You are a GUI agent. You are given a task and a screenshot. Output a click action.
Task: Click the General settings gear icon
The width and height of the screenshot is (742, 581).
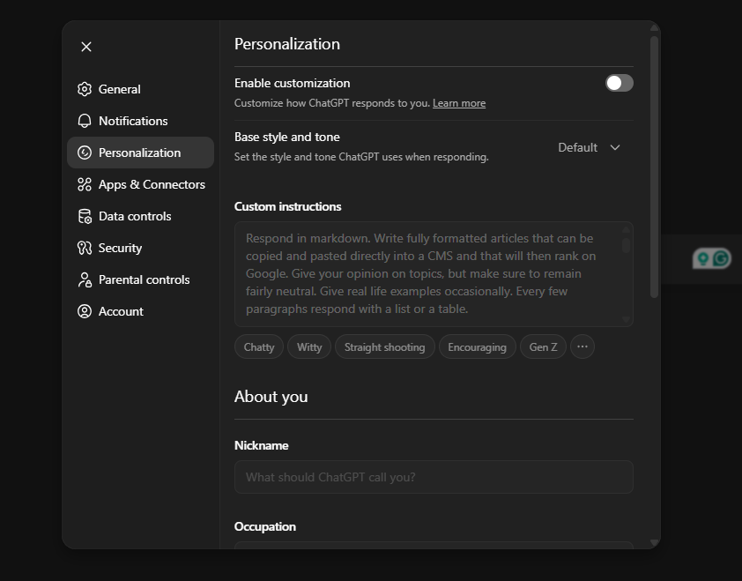84,89
